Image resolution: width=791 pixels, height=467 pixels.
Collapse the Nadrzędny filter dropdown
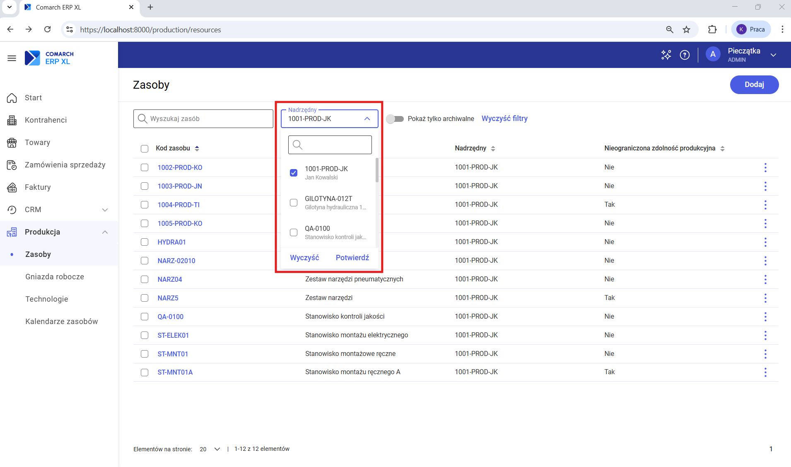coord(367,119)
